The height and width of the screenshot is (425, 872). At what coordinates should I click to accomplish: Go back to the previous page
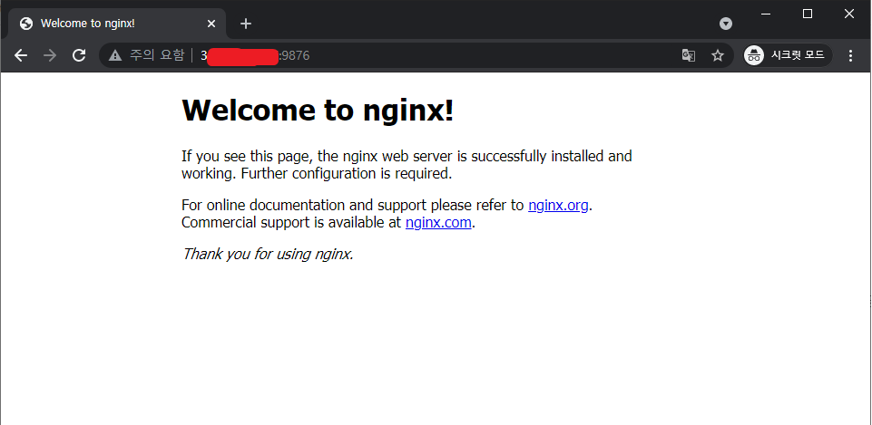21,55
